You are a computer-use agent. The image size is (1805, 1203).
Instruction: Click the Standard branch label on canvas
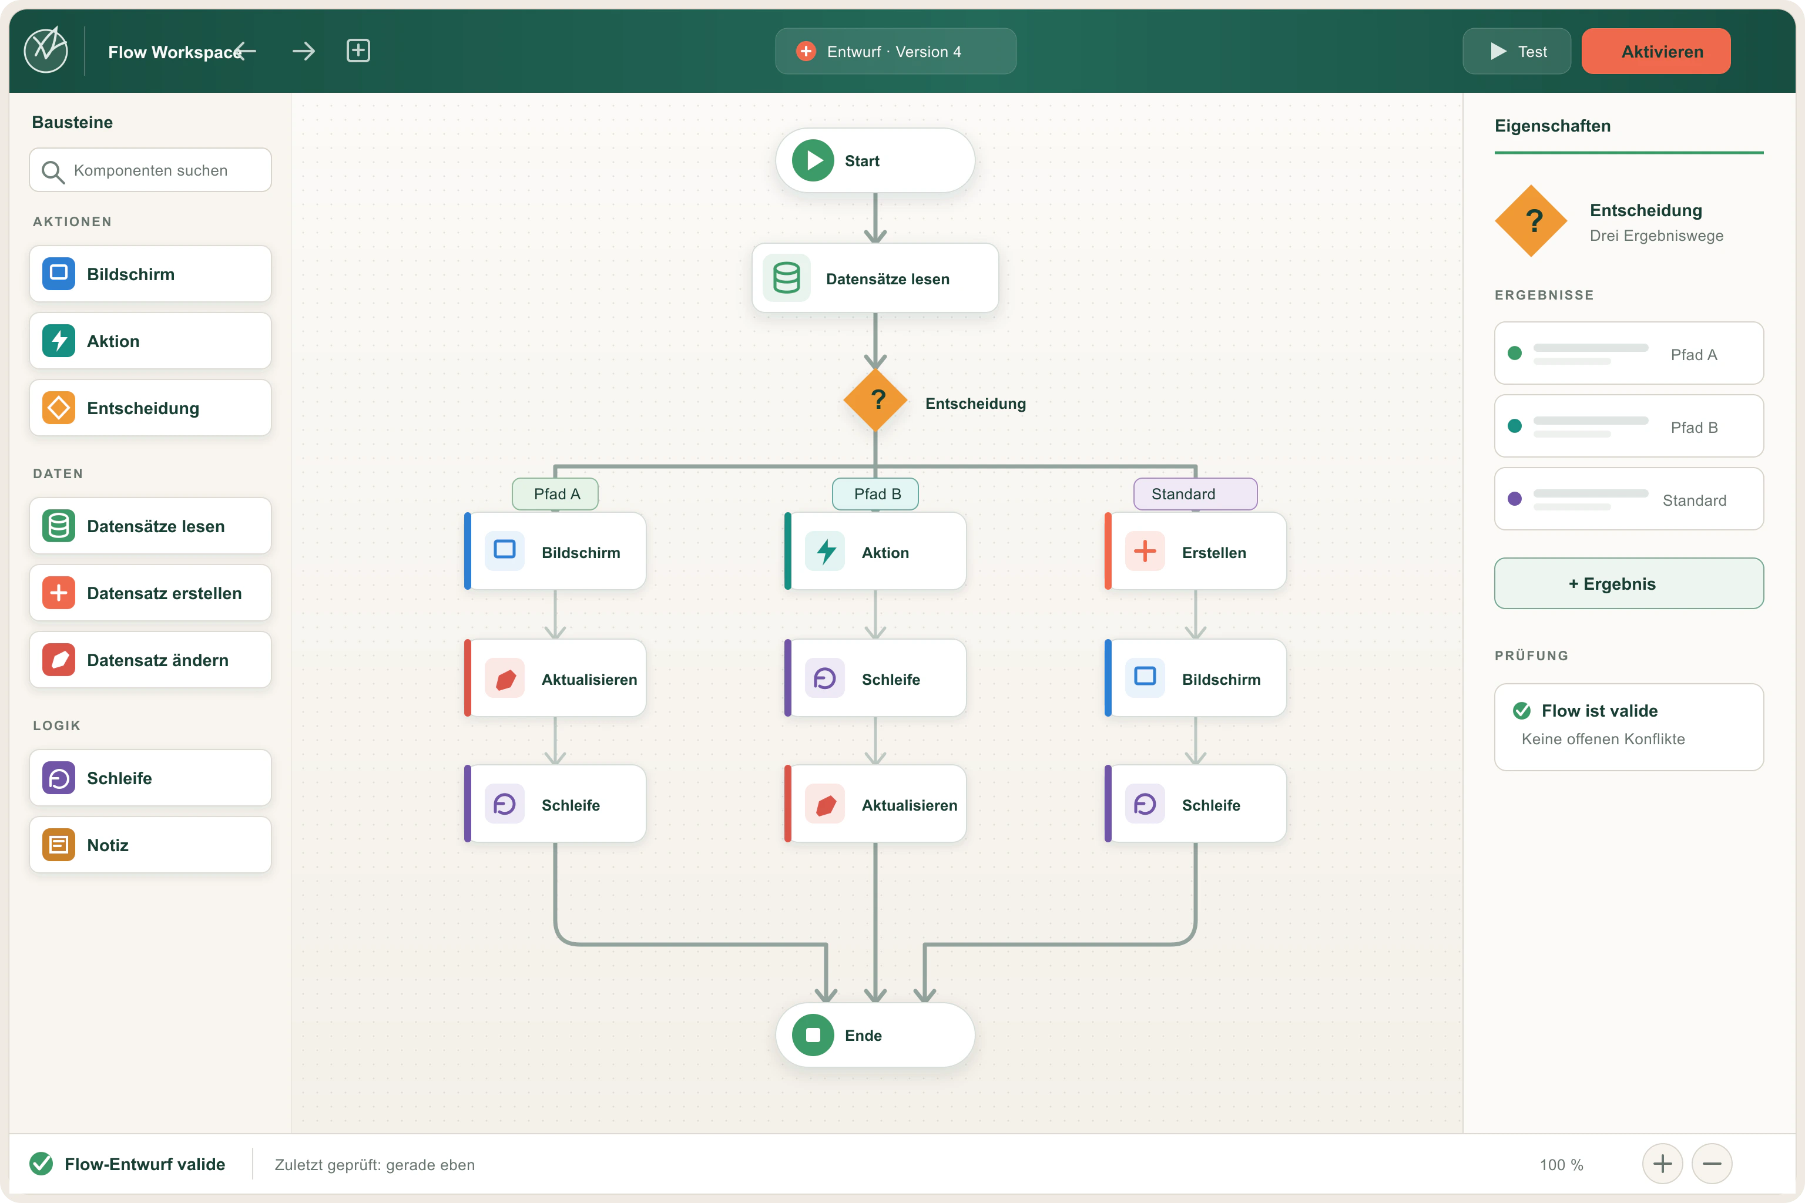pos(1196,494)
